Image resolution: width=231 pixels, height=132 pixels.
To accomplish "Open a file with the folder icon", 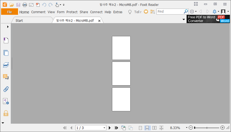I will click(12, 5).
